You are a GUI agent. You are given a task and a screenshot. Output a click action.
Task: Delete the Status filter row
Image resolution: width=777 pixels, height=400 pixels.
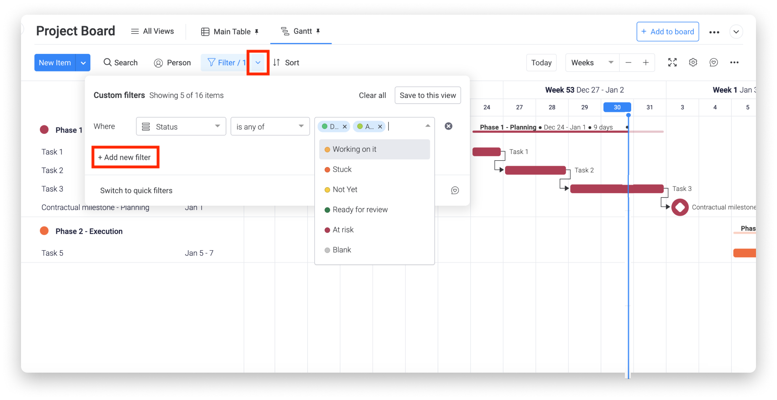448,126
